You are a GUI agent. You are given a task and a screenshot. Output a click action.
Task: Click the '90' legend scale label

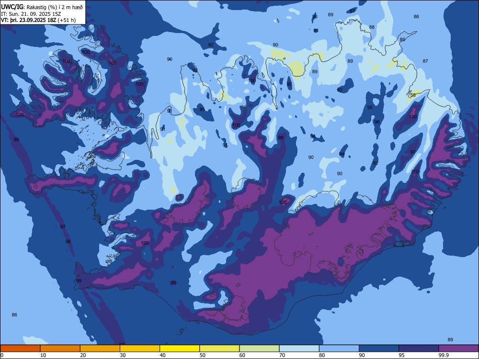click(x=362, y=355)
